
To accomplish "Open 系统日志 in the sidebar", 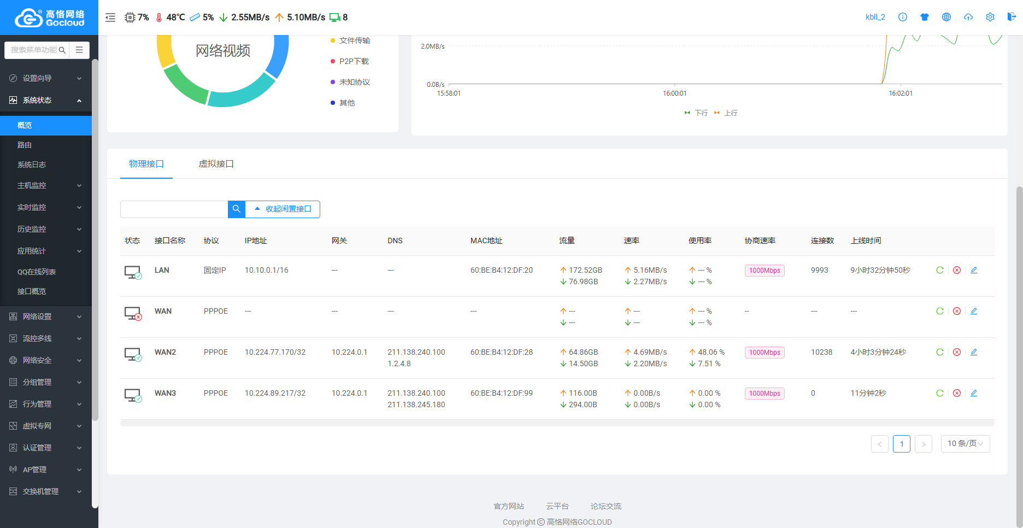I will tap(32, 165).
